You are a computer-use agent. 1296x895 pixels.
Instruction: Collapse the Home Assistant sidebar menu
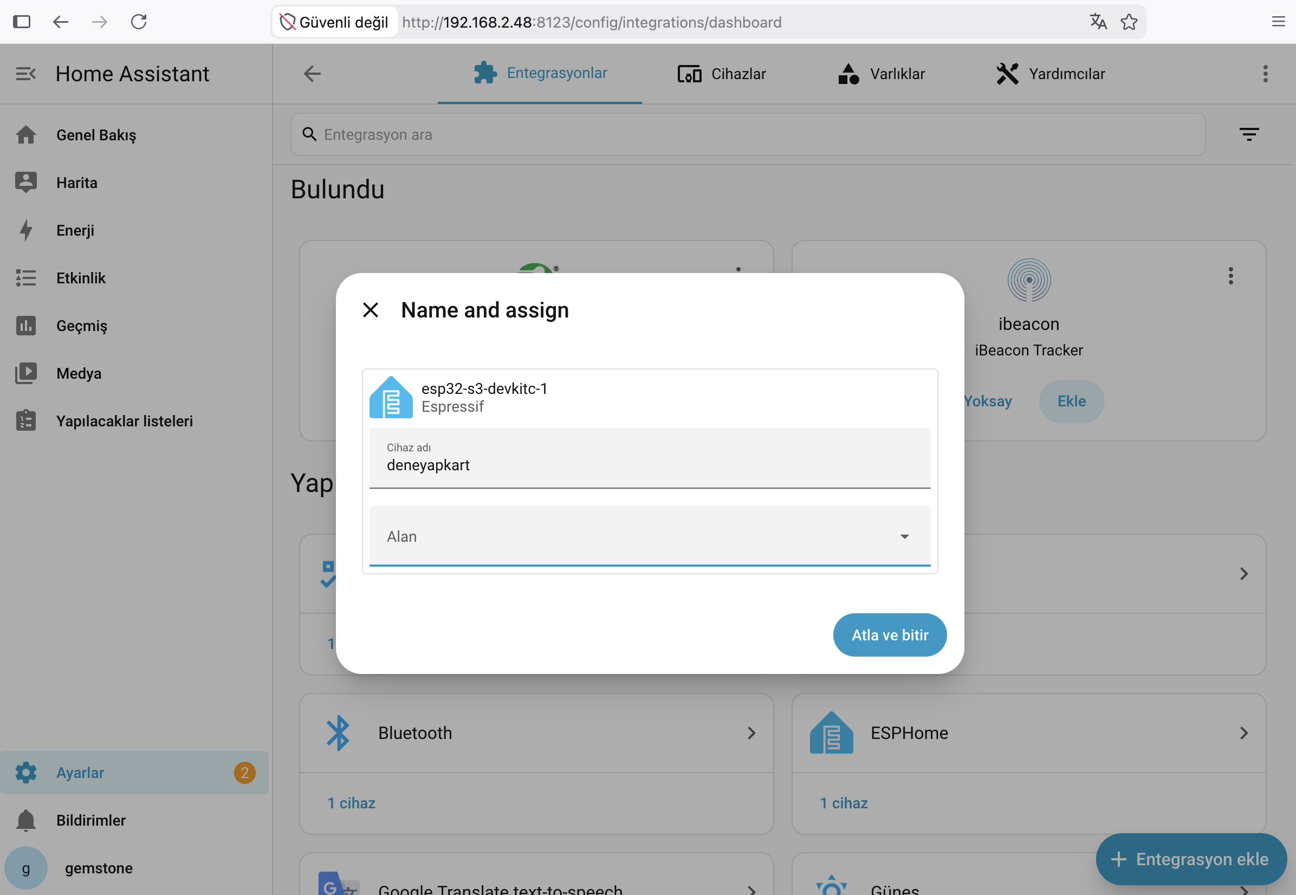pos(26,74)
